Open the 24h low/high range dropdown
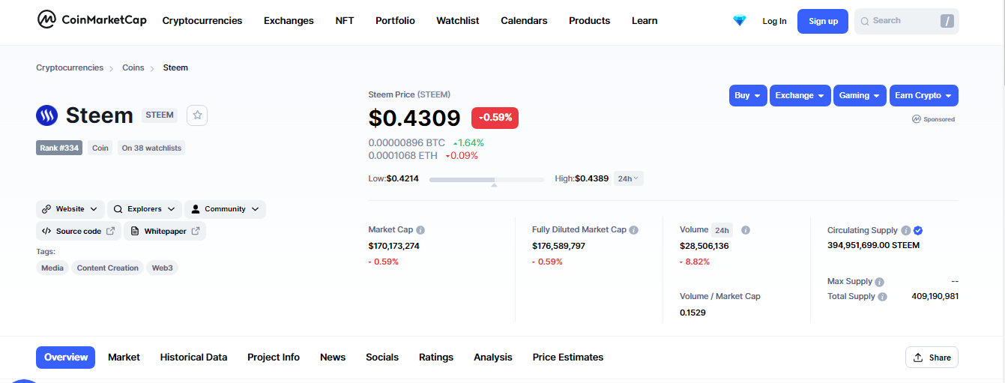This screenshot has height=383, width=1005. (628, 178)
